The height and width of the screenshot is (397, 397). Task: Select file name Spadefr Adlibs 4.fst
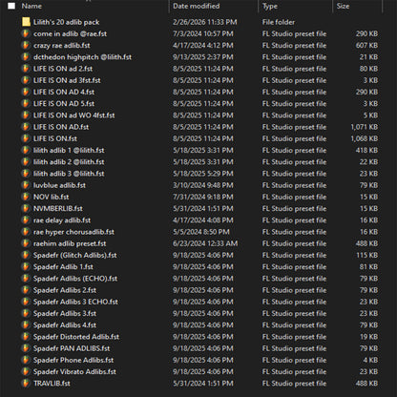pyautogui.click(x=65, y=325)
